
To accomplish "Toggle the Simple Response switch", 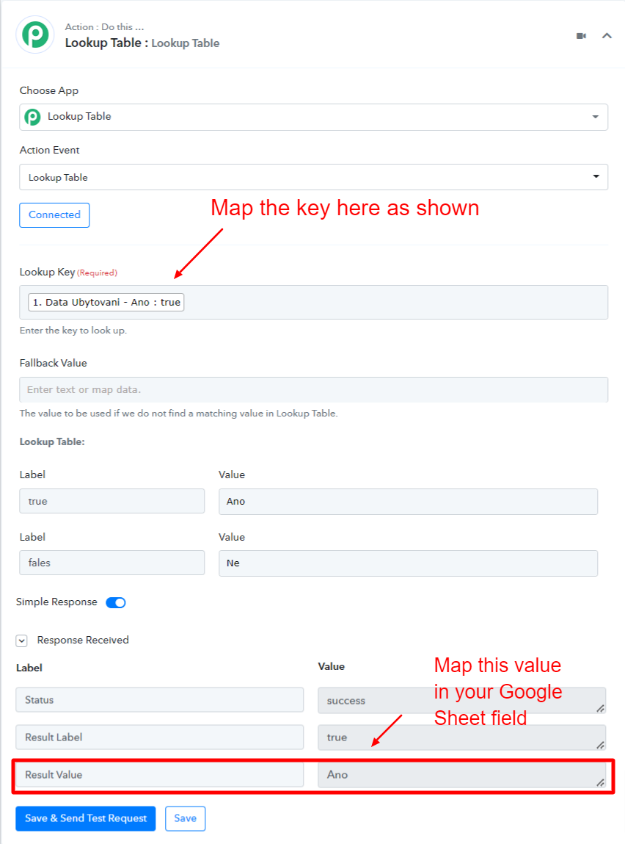I will [116, 602].
